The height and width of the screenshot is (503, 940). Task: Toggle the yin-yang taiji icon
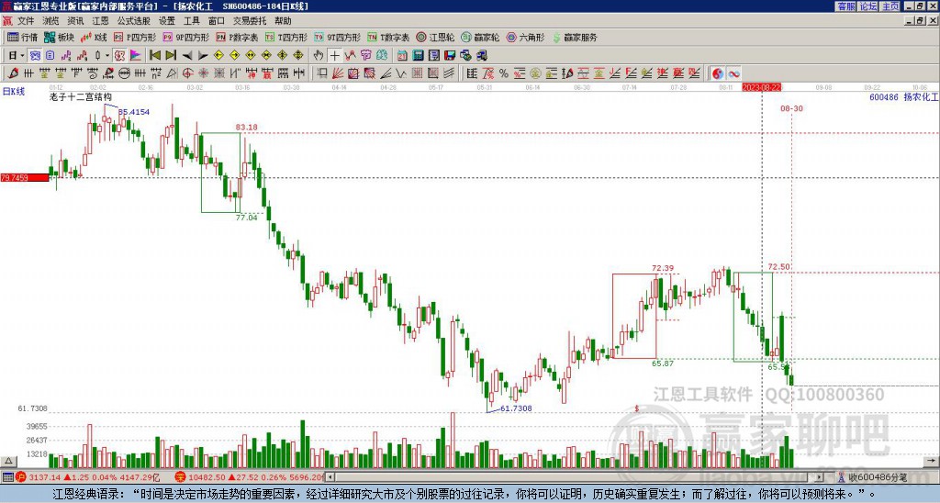[717, 73]
